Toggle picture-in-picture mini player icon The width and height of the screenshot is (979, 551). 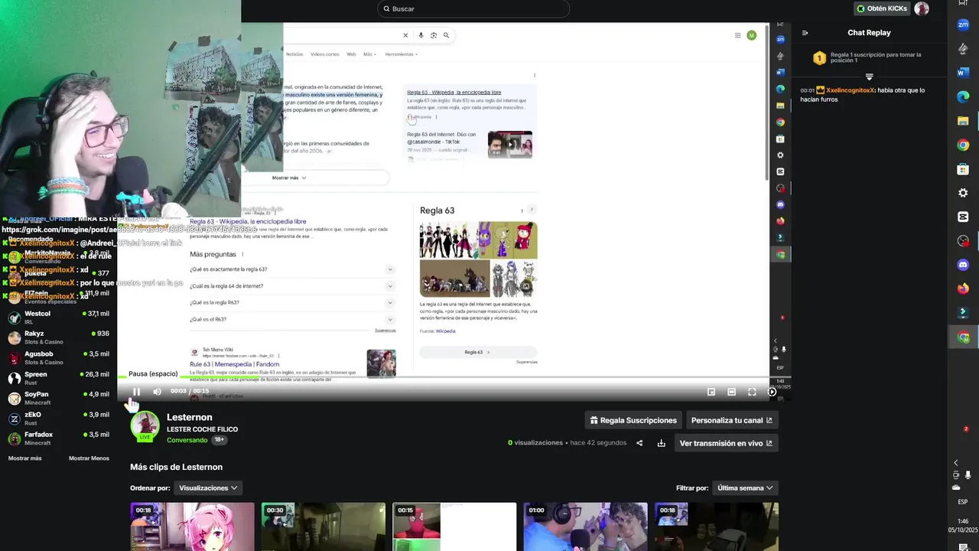(x=711, y=392)
